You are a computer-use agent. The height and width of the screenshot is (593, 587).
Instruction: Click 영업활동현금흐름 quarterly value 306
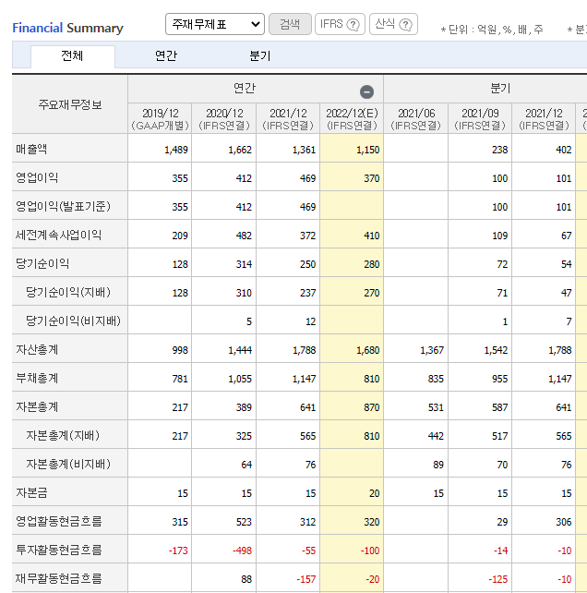pyautogui.click(x=564, y=522)
